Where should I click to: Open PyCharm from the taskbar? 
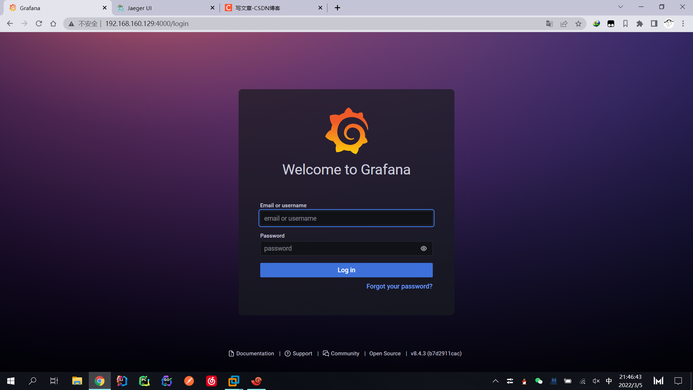144,381
